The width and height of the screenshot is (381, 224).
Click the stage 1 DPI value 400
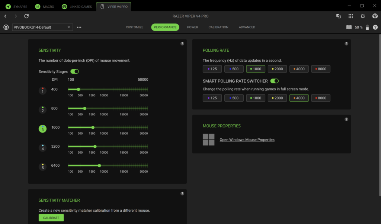(54, 89)
